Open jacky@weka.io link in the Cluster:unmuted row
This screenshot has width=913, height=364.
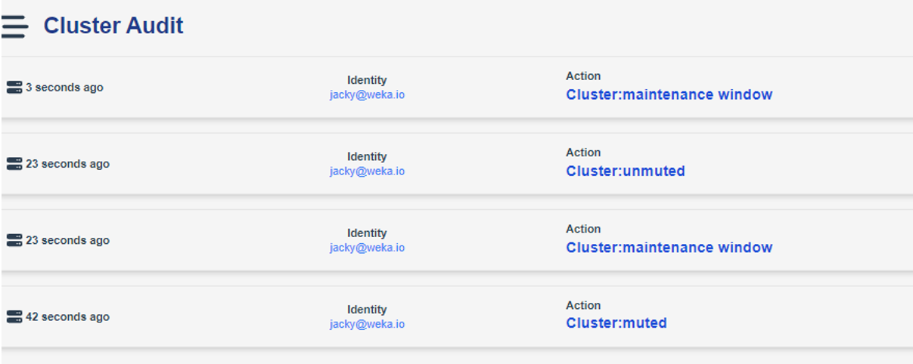[x=367, y=171]
